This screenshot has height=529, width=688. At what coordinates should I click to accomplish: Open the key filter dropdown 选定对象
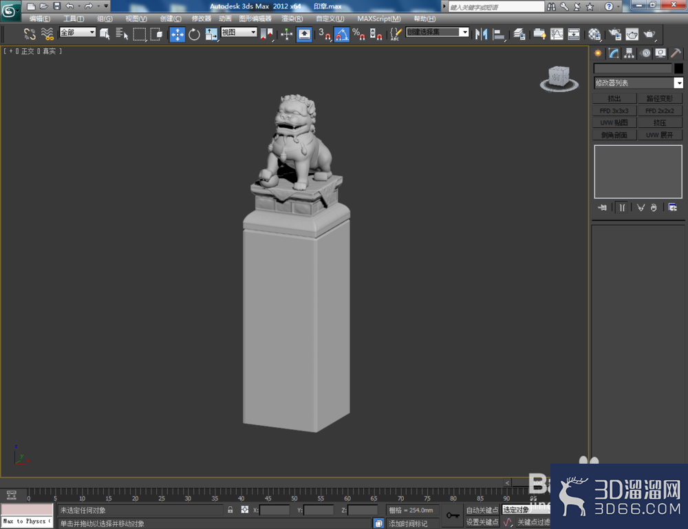click(526, 510)
